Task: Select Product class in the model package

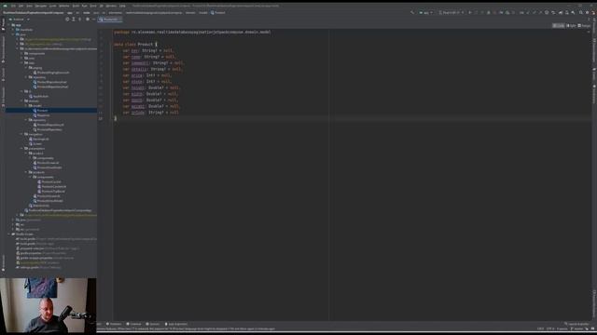Action: click(42, 110)
